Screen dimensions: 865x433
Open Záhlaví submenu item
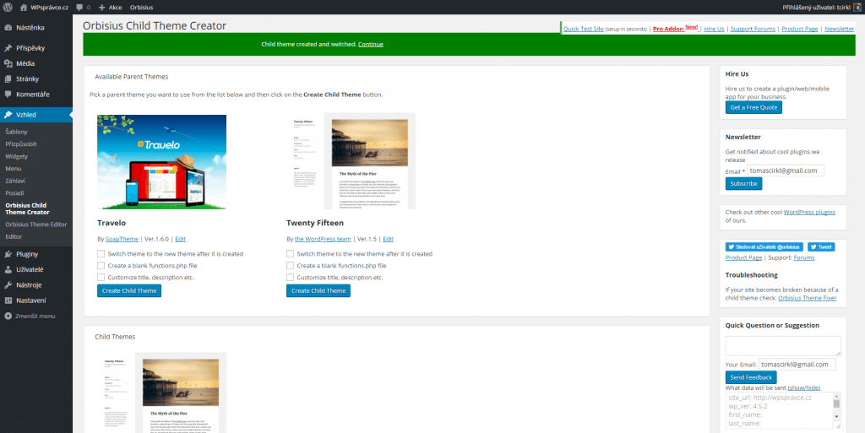point(15,180)
